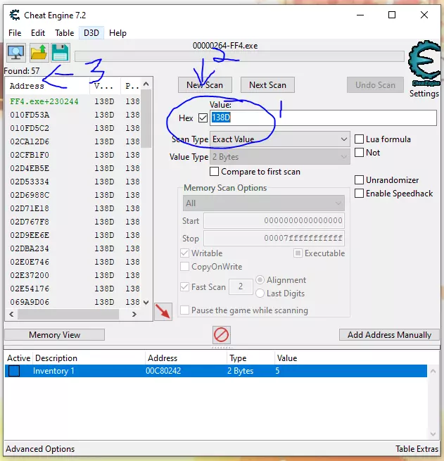Click the 00C80242 address cell

tap(163, 371)
